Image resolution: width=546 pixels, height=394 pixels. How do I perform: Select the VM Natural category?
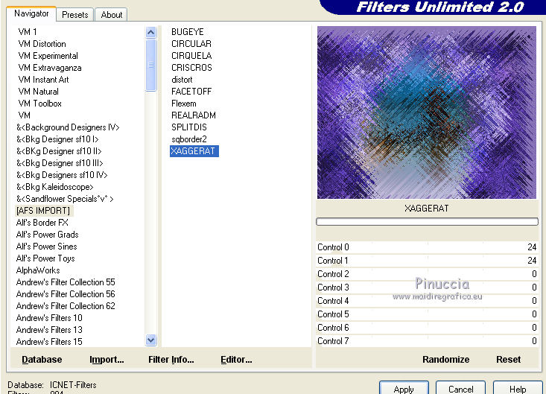38,92
